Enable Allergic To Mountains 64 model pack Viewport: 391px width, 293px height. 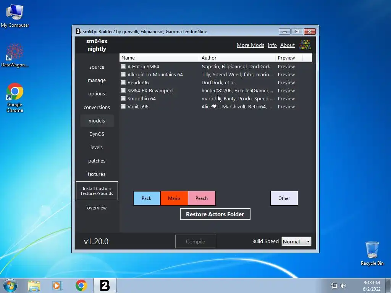[x=123, y=74]
